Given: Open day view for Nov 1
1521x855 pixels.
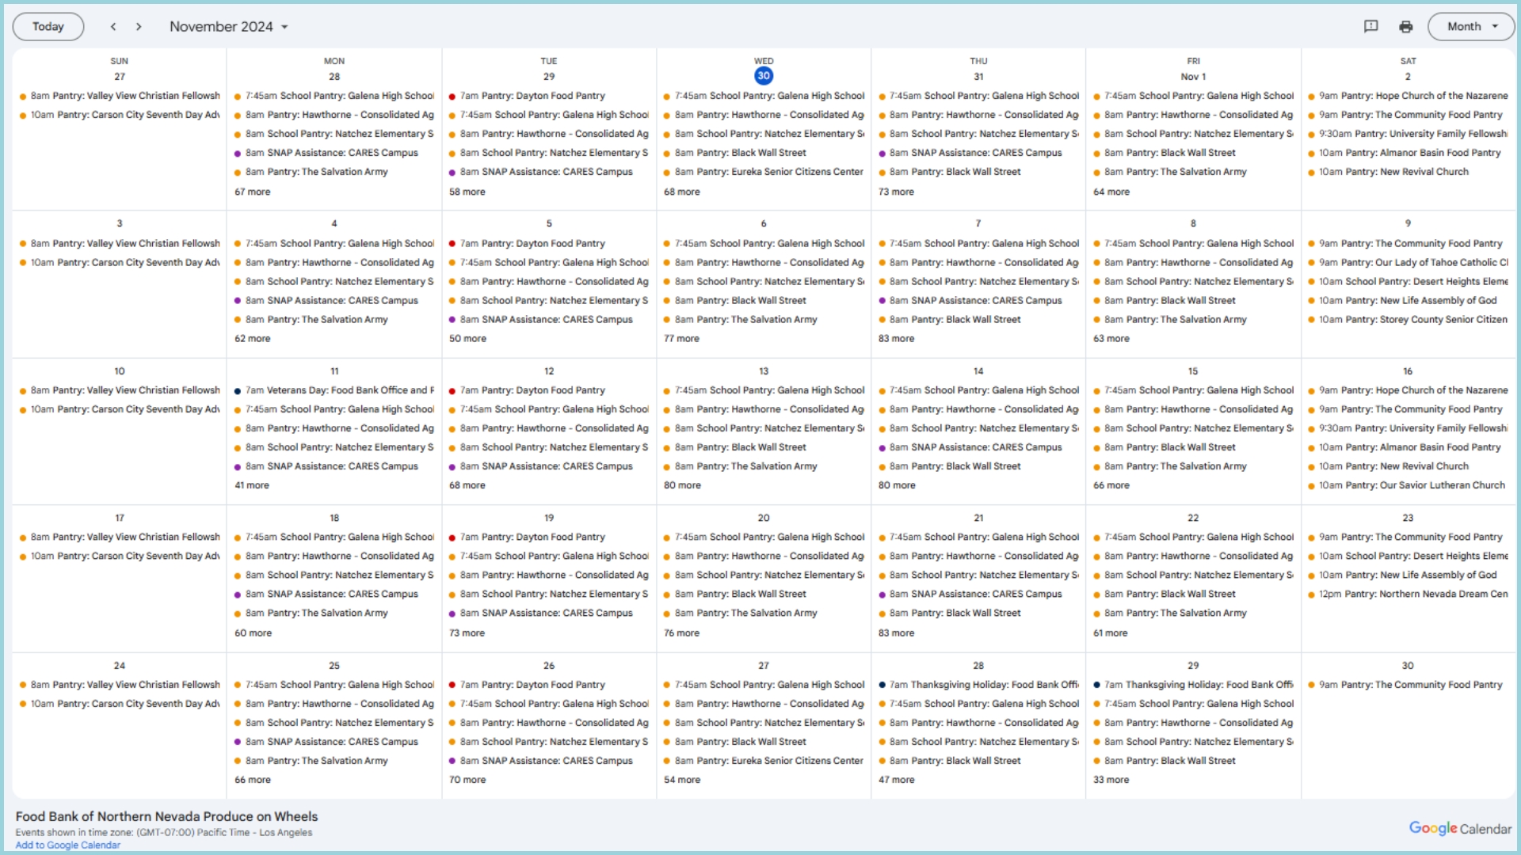Looking at the screenshot, I should click(1193, 77).
